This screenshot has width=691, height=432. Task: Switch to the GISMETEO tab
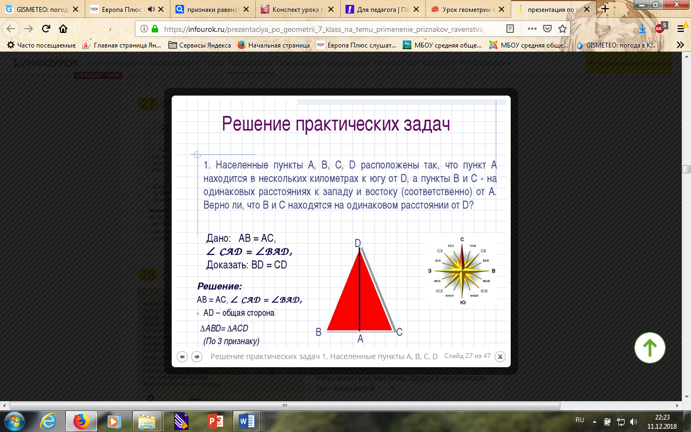tap(43, 9)
